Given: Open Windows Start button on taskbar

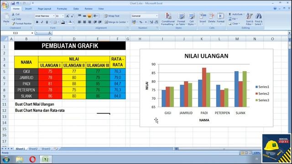Looking at the screenshot, I should pyautogui.click(x=6, y=159).
